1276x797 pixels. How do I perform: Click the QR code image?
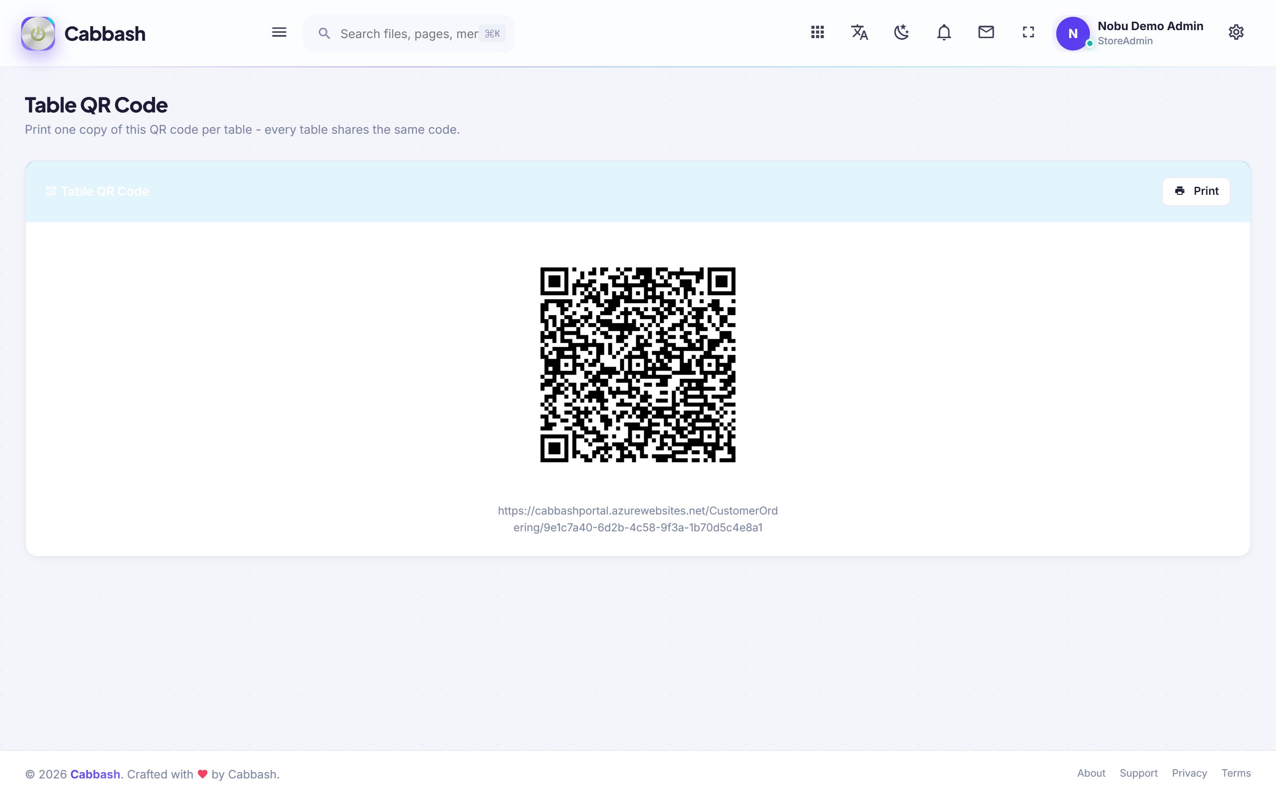pos(638,365)
